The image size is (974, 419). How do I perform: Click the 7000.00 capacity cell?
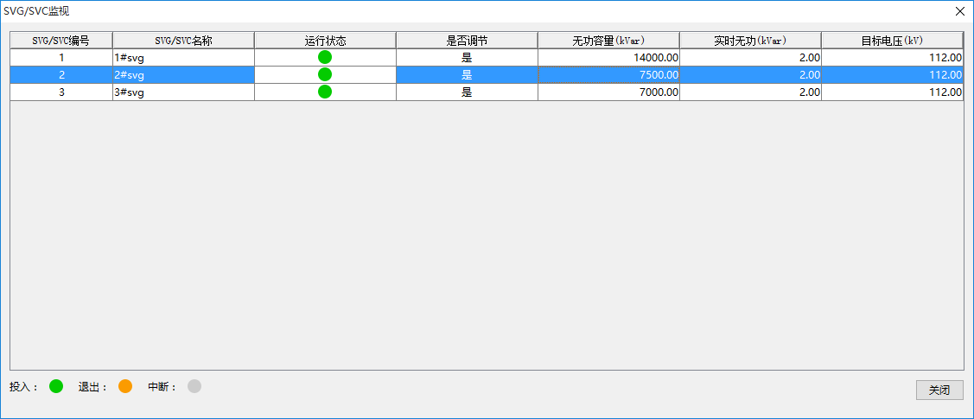(x=608, y=92)
